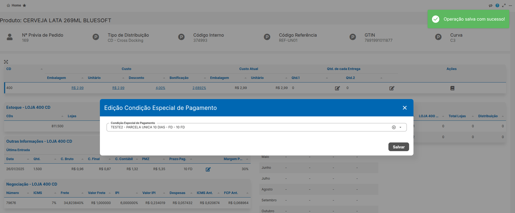Open the three-dots more options menu
The image size is (515, 213).
coord(510,5)
